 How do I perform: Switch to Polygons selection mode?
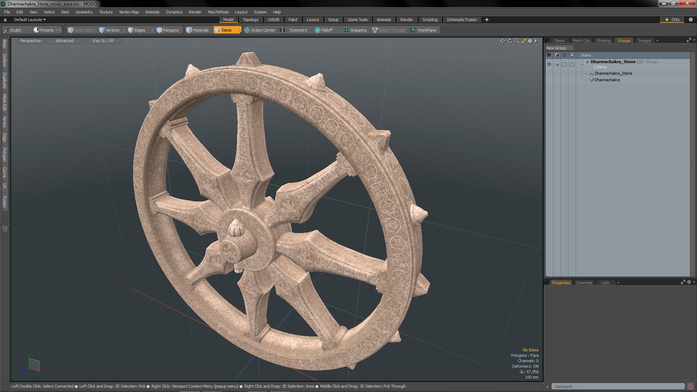point(168,30)
